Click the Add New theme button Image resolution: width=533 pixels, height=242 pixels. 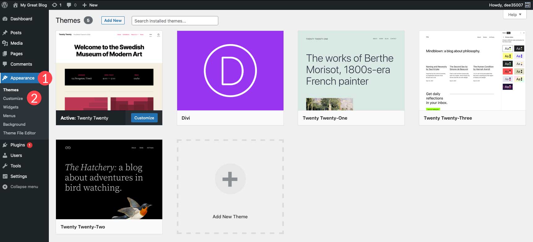tap(113, 20)
